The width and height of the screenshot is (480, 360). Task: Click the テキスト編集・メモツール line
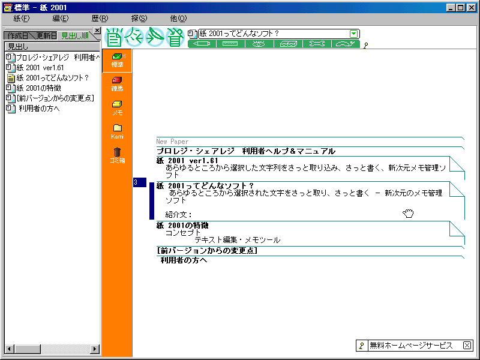[x=238, y=240]
